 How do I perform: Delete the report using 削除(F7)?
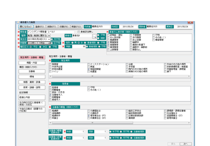52,27
